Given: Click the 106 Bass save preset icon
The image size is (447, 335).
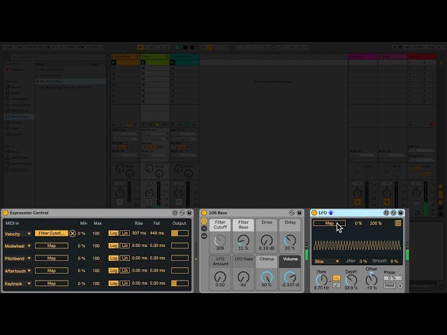Looking at the screenshot, I should 300,213.
